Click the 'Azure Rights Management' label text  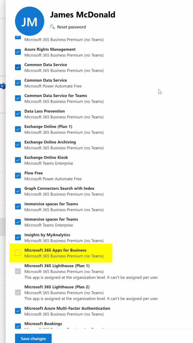tap(50, 49)
